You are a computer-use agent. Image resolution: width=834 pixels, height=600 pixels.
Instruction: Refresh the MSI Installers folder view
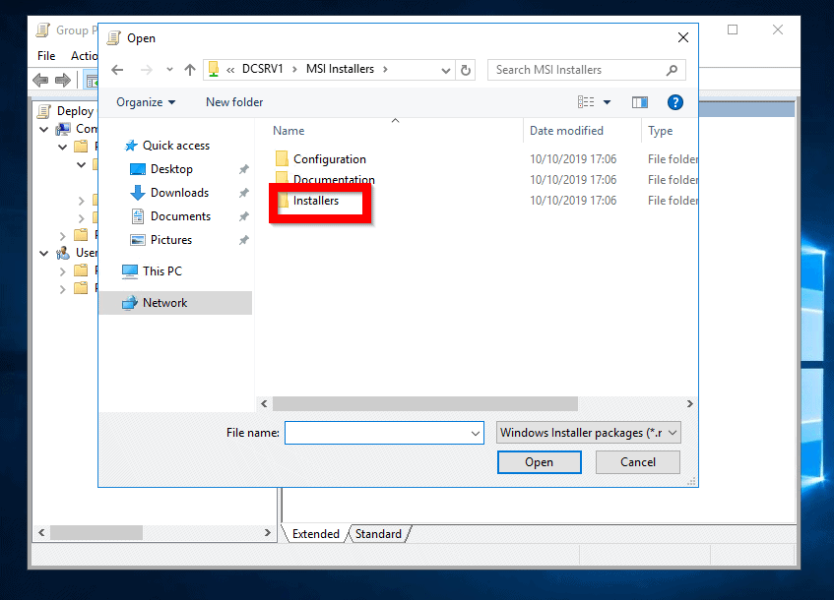click(x=465, y=69)
